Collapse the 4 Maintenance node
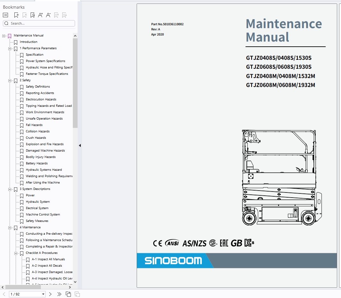Image resolution: width=341 pixels, height=298 pixels. (10, 228)
